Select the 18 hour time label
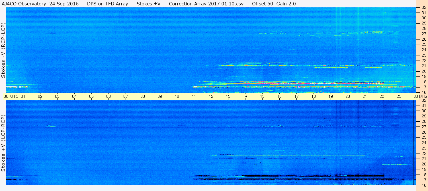The width and height of the screenshot is (428, 191). pyautogui.click(x=314, y=96)
